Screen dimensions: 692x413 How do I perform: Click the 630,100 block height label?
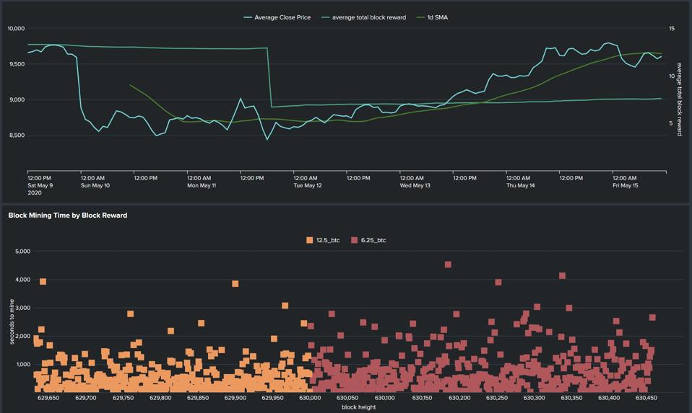coord(384,398)
